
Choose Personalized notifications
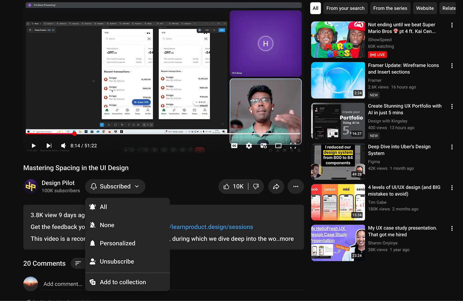click(127, 243)
